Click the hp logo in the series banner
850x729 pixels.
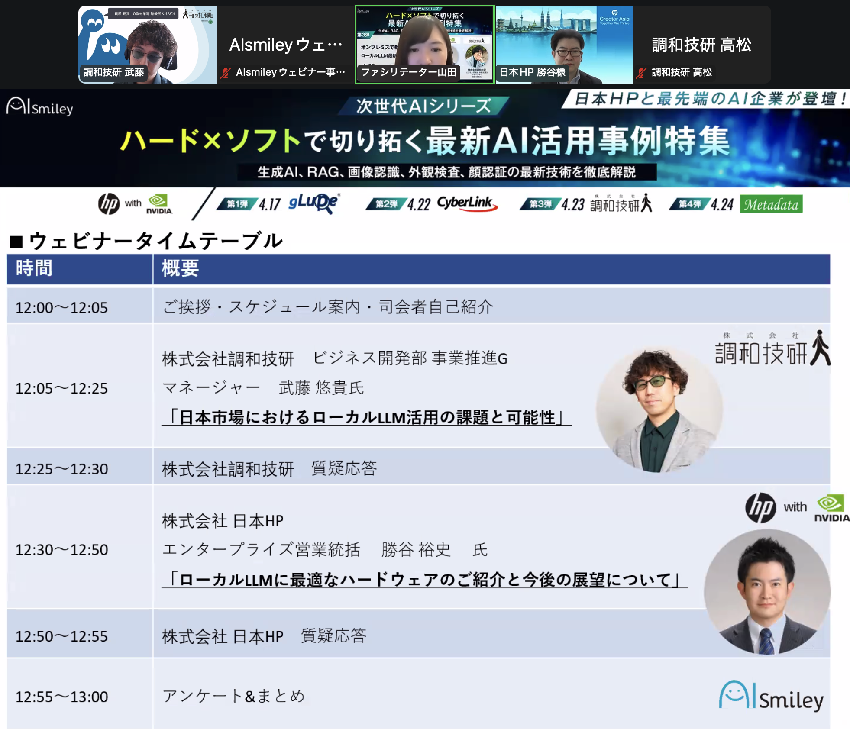(109, 204)
